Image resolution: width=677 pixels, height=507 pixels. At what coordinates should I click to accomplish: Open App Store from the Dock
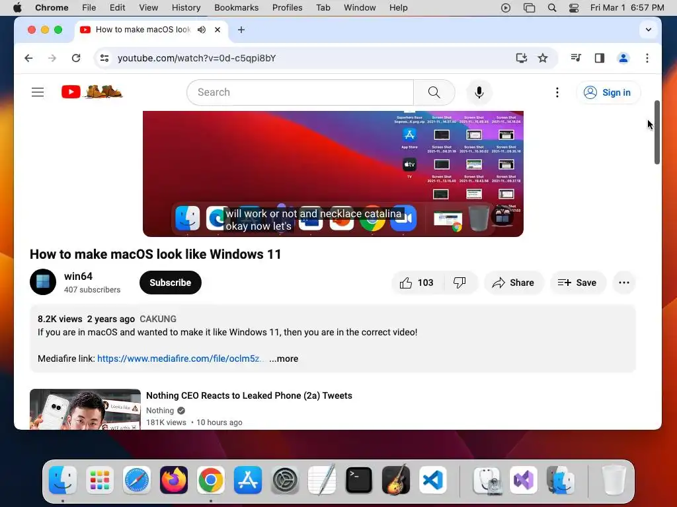(248, 480)
